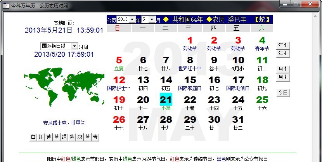Select May 26 十七
The width and height of the screenshot is (322, 162).
[119, 123]
